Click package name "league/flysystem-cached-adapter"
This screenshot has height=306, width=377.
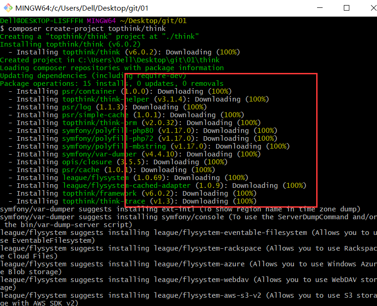click(x=126, y=186)
